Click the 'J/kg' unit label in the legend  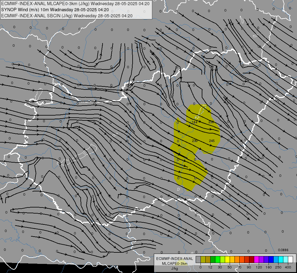coord(175,268)
